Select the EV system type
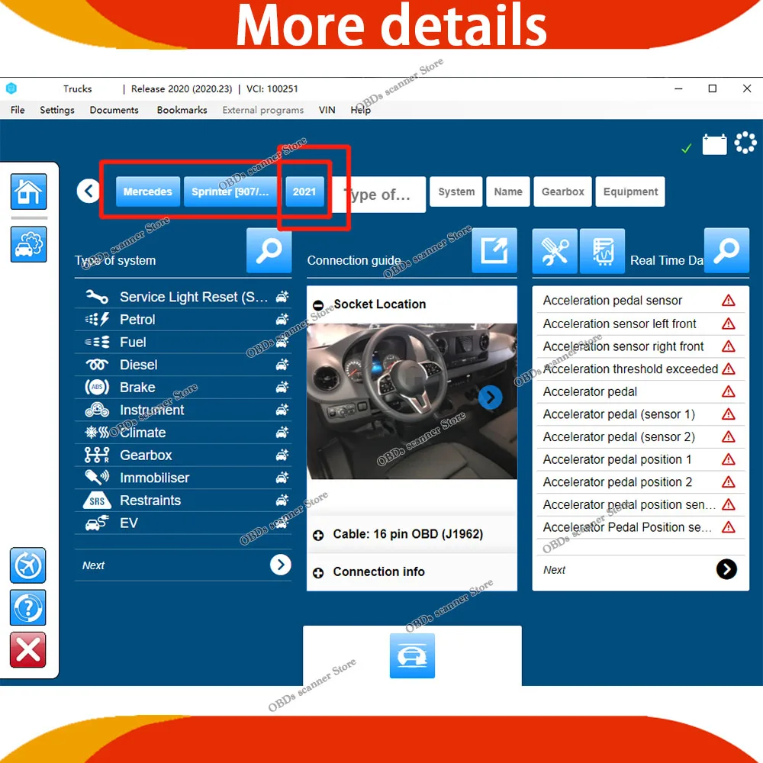 (183, 523)
